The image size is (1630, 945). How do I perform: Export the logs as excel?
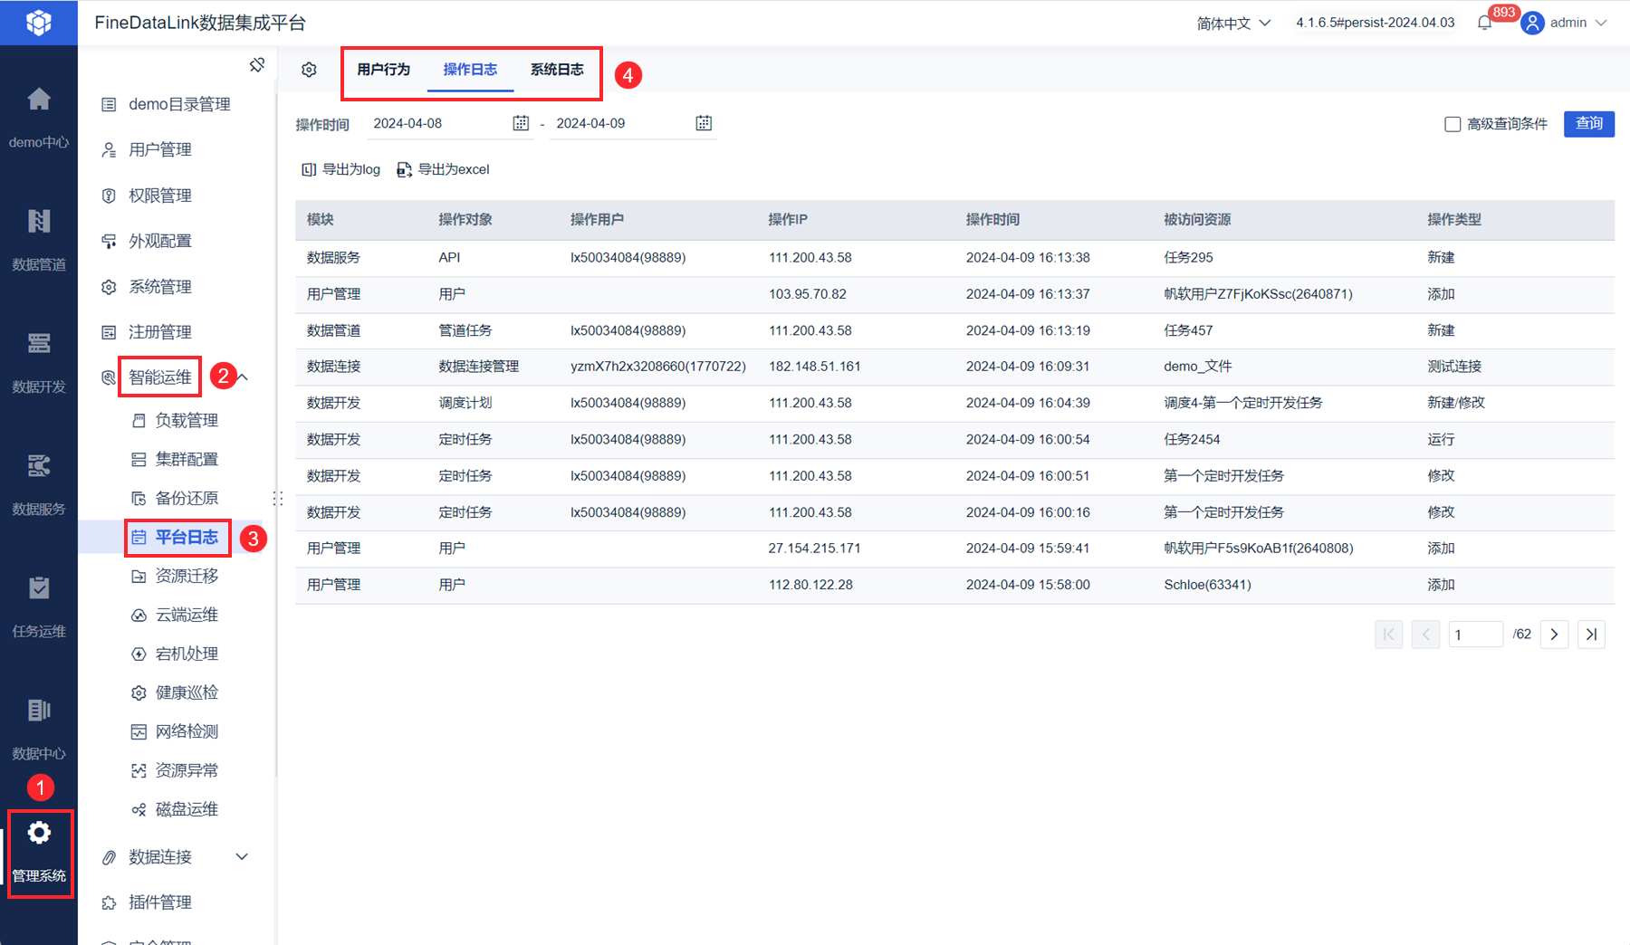click(443, 169)
